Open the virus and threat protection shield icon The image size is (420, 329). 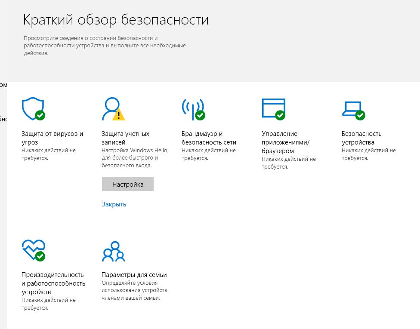(x=33, y=109)
